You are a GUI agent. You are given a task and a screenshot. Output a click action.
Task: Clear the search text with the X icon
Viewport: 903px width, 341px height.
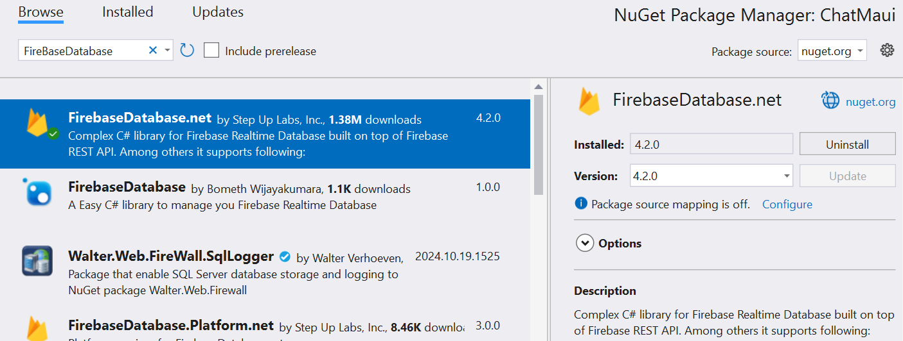coord(153,51)
